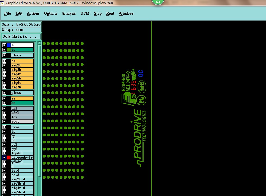Click the green 63 badge at top
Screen dimensions: 266x196
coord(158,2)
